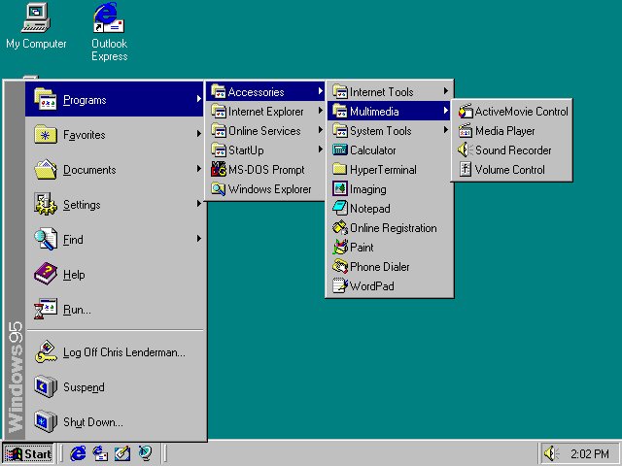Select the Windows Explorer label
Screen dimensions: 622x466
click(x=270, y=189)
